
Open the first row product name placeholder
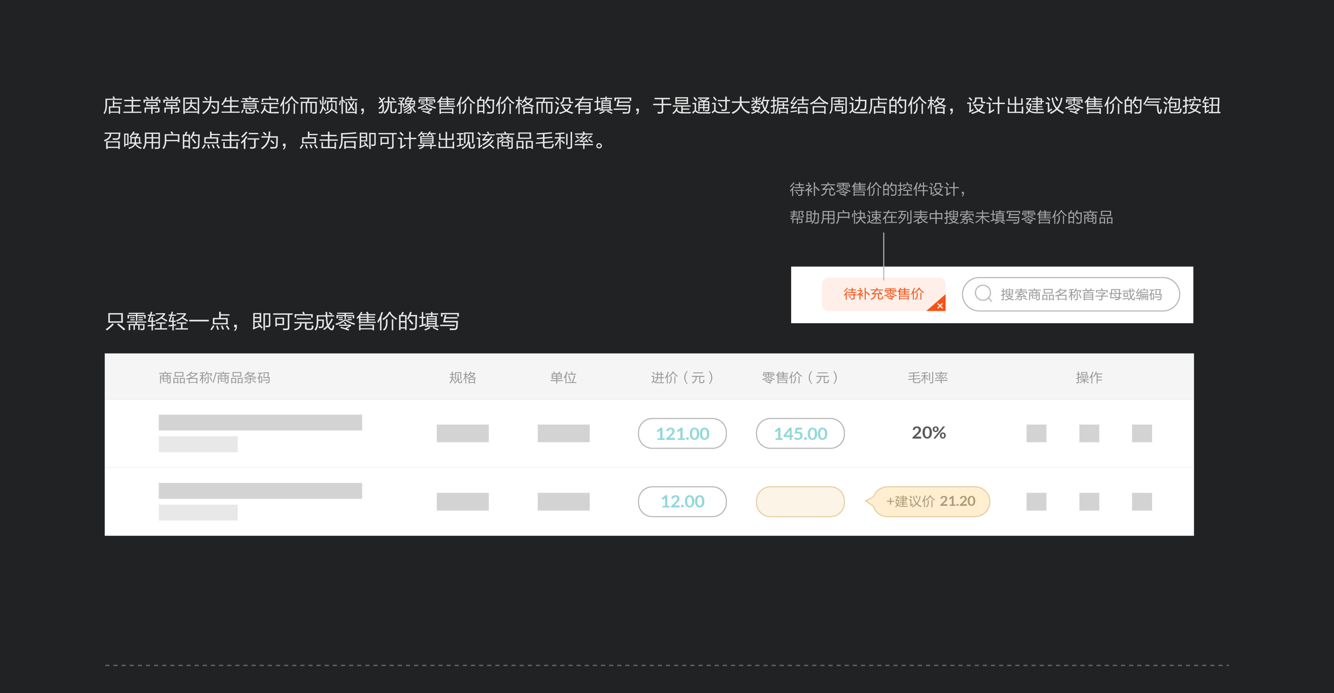click(x=260, y=422)
